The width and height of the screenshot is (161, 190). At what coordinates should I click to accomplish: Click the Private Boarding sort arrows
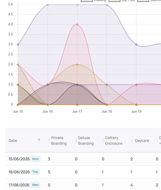[x=49, y=141]
